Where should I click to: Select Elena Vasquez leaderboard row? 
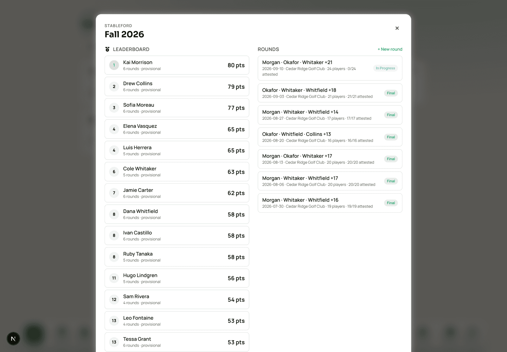[177, 129]
